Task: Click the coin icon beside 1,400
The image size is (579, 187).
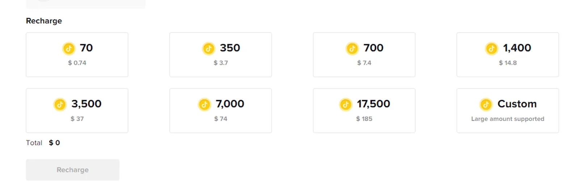Action: [x=491, y=48]
